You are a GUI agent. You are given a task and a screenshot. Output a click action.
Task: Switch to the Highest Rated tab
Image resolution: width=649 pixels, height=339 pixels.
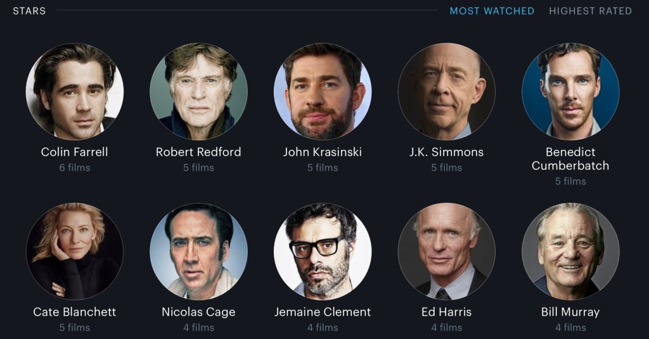tap(590, 11)
